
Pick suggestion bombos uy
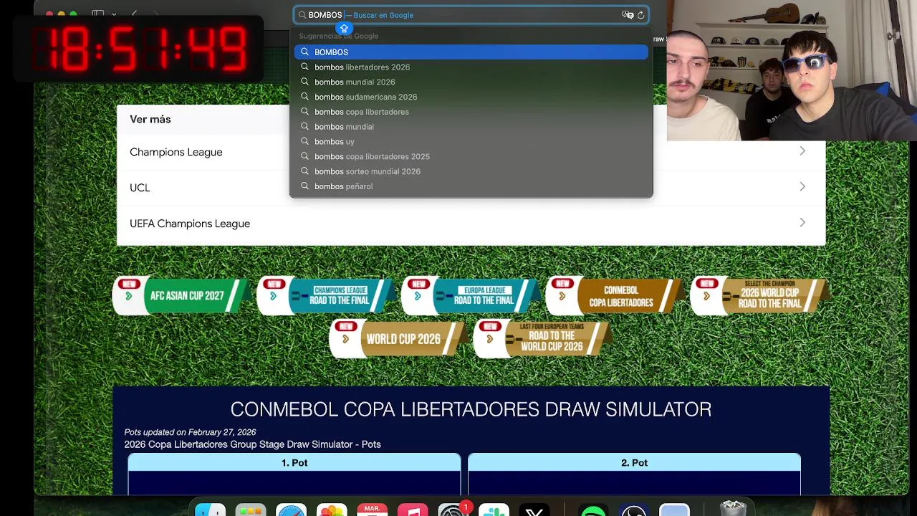471,141
